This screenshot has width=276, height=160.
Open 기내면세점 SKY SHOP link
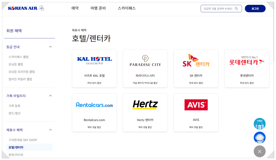point(23,140)
